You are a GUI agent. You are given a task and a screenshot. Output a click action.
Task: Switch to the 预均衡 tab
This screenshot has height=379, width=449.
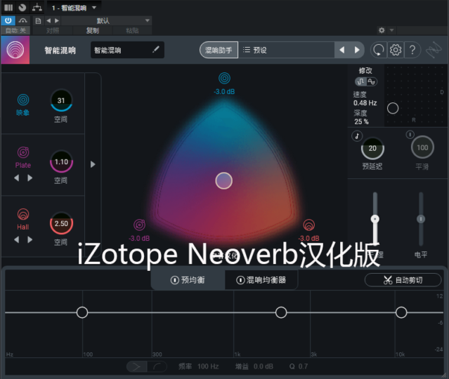point(188,280)
